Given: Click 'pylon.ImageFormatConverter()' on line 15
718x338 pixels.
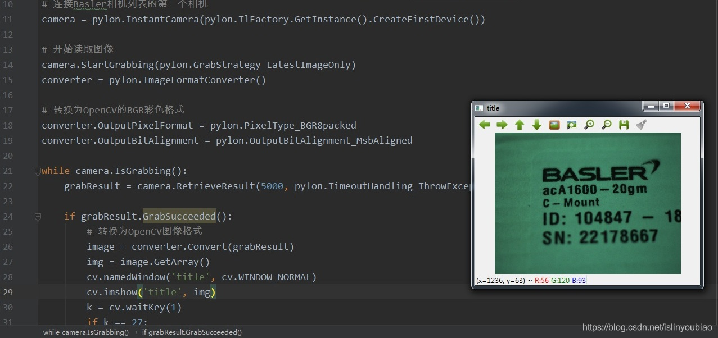Looking at the screenshot, I should click(x=188, y=80).
